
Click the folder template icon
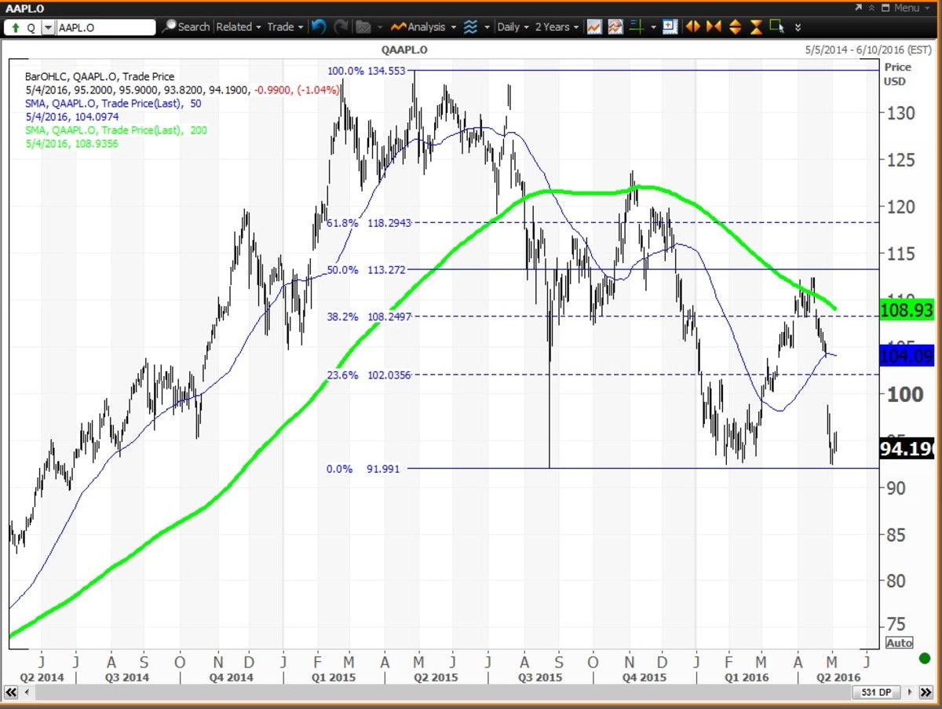(363, 27)
